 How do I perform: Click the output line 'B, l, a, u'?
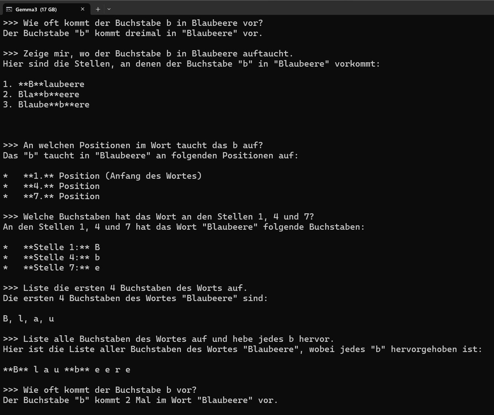28,319
